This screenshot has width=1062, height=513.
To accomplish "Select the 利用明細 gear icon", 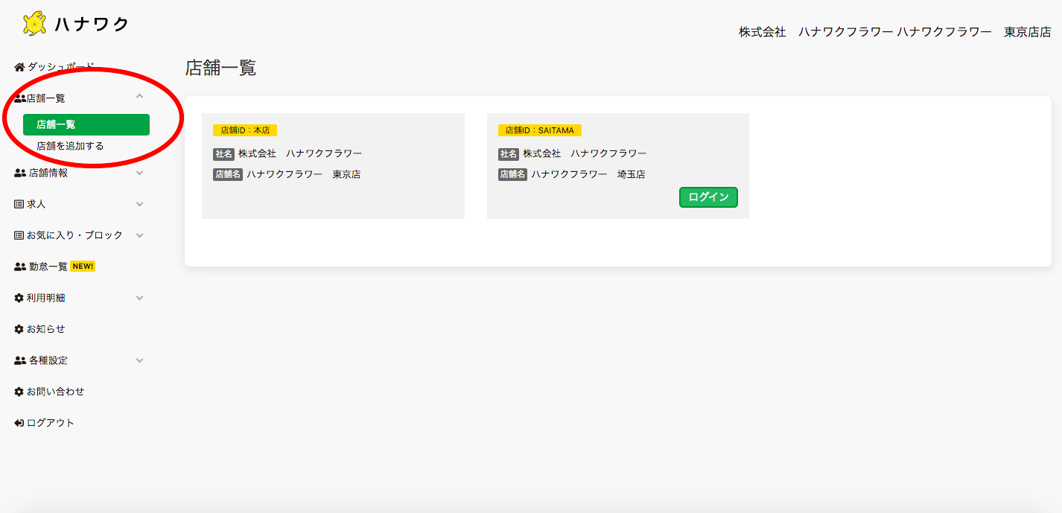I will (18, 297).
